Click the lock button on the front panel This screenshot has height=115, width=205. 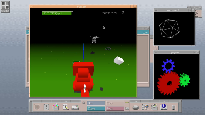[x=83, y=103]
